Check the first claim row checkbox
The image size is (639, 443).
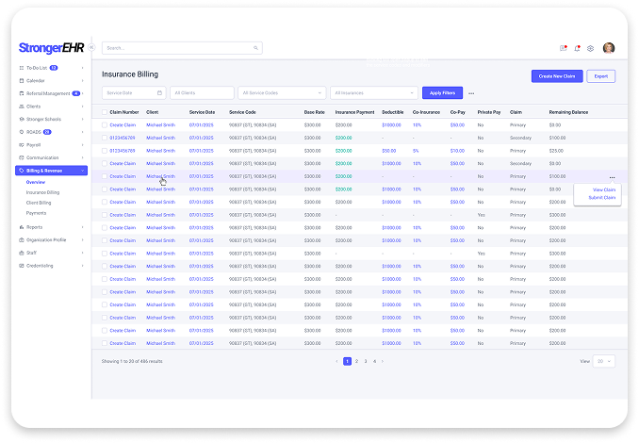(x=105, y=124)
